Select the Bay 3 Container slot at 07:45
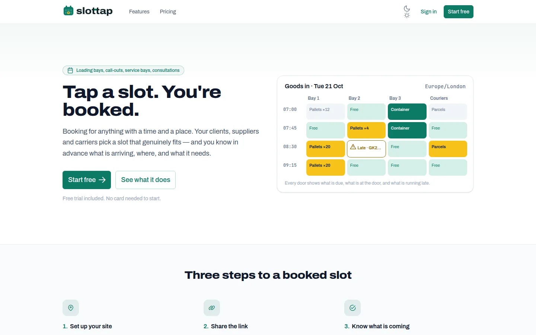The height and width of the screenshot is (335, 536). click(407, 130)
